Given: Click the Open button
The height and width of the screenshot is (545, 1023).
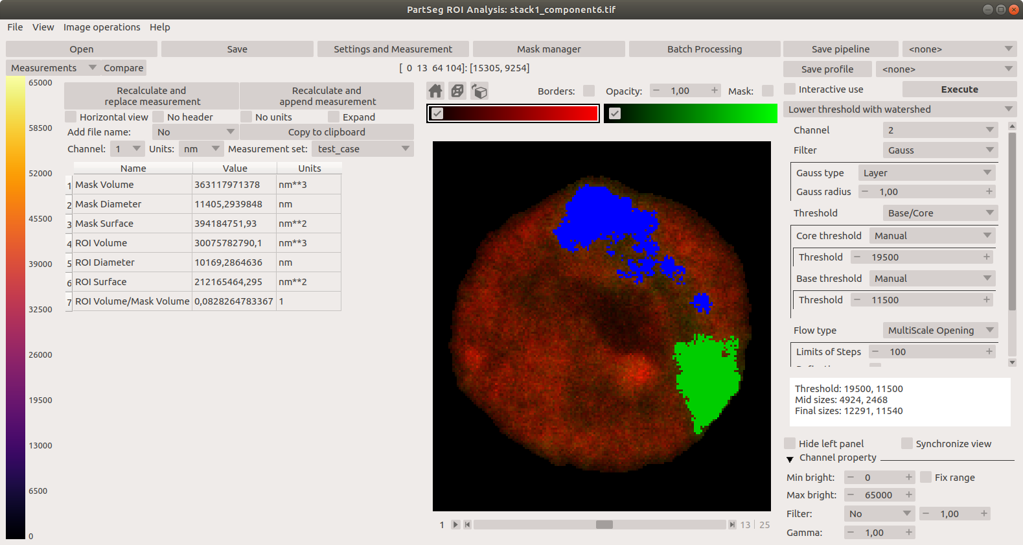Looking at the screenshot, I should [x=82, y=49].
